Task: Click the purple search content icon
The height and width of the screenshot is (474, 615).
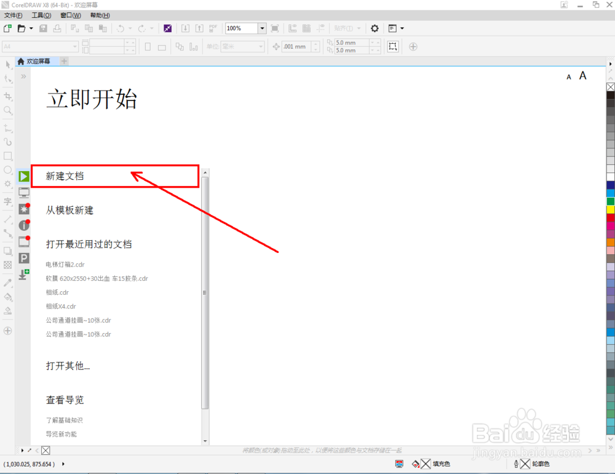Action: click(167, 28)
